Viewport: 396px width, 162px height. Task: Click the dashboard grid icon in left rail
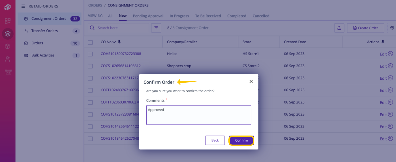(x=8, y=21)
